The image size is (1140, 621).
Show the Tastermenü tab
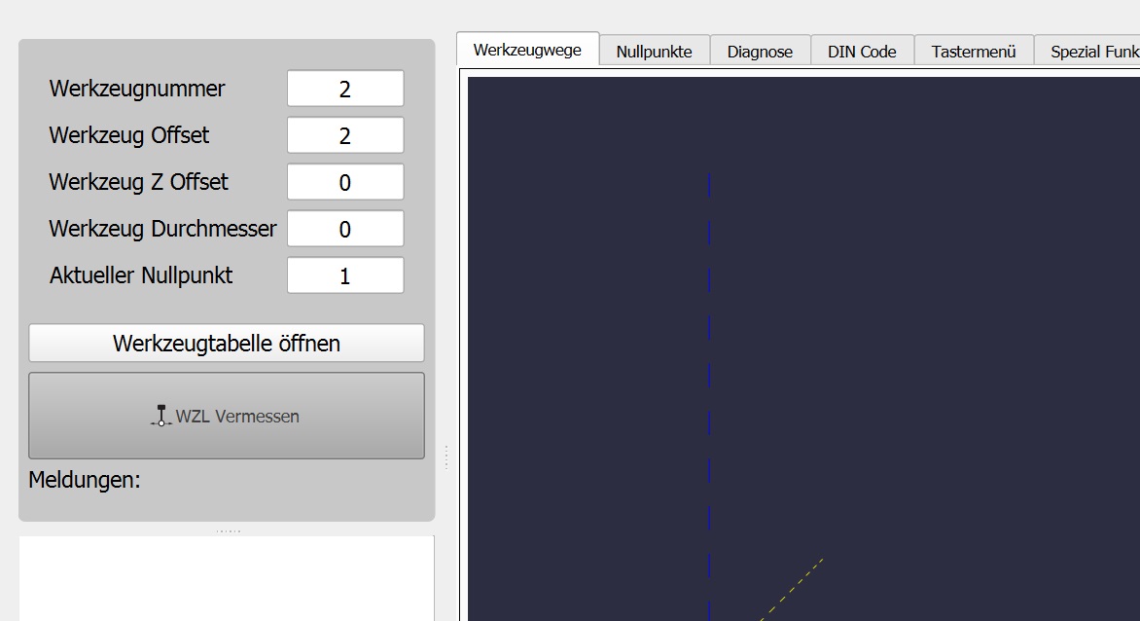(x=973, y=52)
